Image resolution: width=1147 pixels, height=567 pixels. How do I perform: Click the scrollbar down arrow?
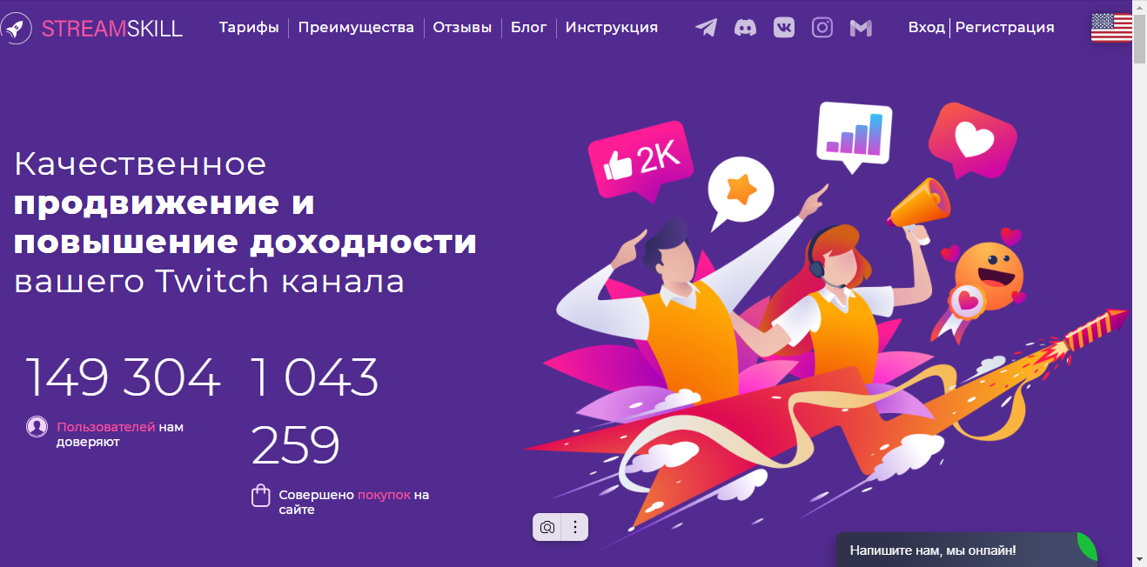(1139, 558)
